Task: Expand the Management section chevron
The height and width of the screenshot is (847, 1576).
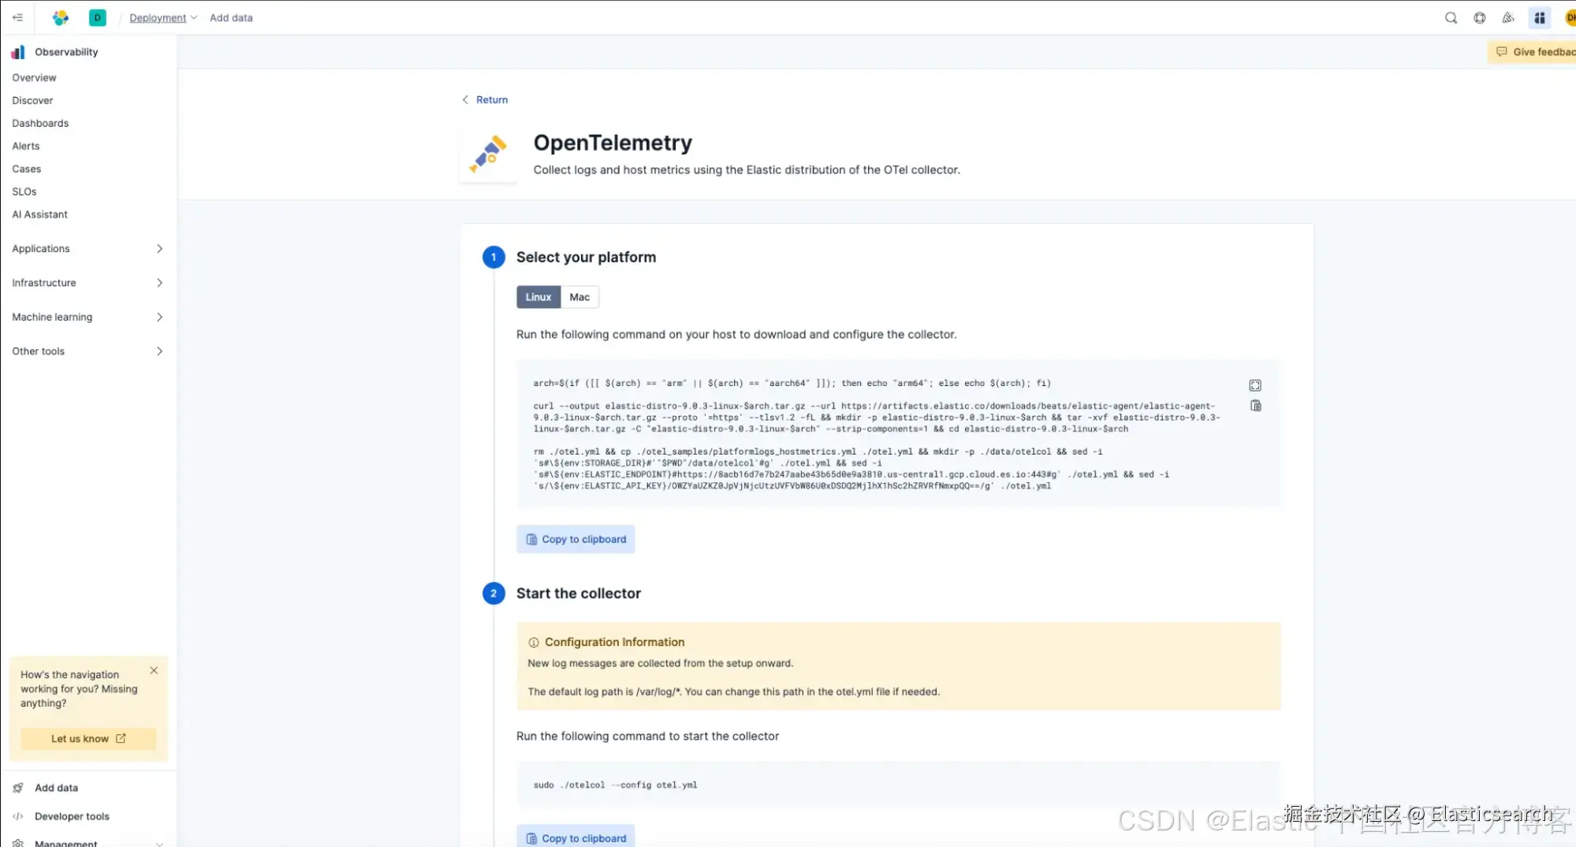Action: tap(160, 843)
